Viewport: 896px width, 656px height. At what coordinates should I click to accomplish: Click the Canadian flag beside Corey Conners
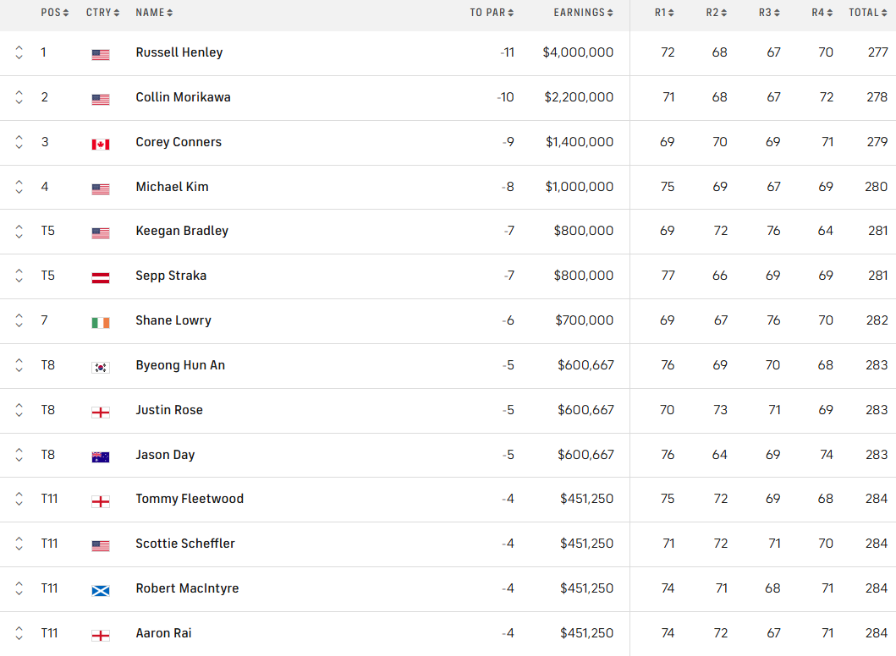[101, 144]
